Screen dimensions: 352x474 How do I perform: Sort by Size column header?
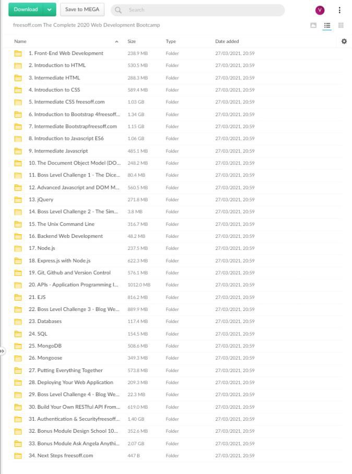point(132,41)
